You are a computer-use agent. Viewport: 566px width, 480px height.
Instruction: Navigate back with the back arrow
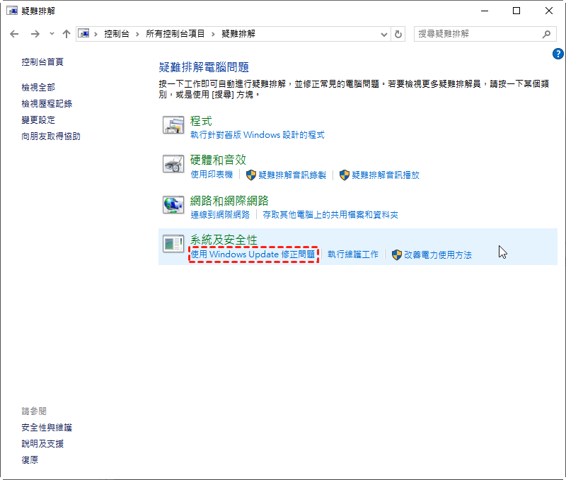tap(14, 34)
